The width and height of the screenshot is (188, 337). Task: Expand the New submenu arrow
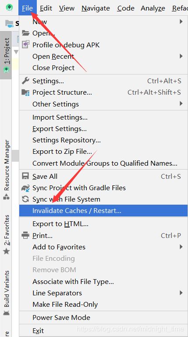181,21
